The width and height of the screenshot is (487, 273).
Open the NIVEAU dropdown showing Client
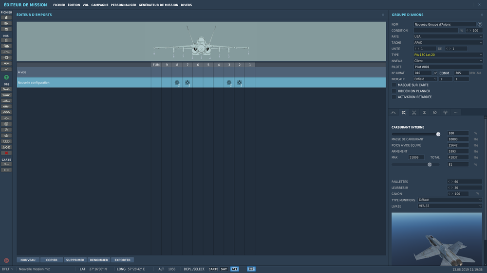(448, 61)
